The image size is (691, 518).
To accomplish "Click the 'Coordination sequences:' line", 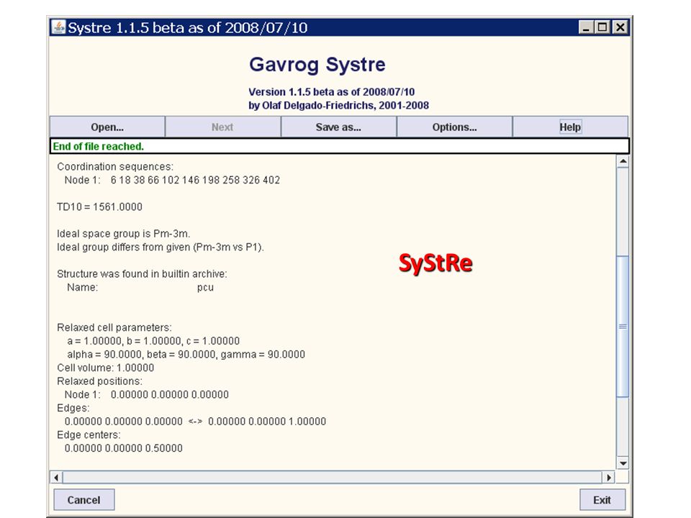I will pyautogui.click(x=115, y=167).
